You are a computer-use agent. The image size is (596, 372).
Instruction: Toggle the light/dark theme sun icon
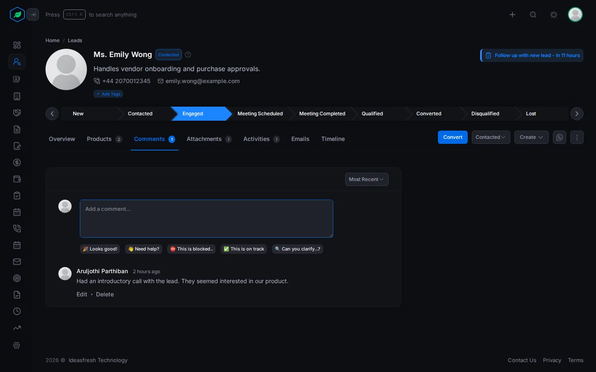click(x=554, y=15)
